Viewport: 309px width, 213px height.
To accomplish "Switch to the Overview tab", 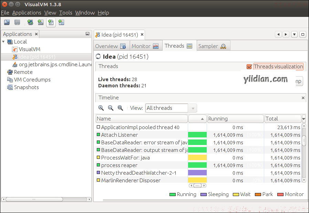I will pyautogui.click(x=111, y=46).
